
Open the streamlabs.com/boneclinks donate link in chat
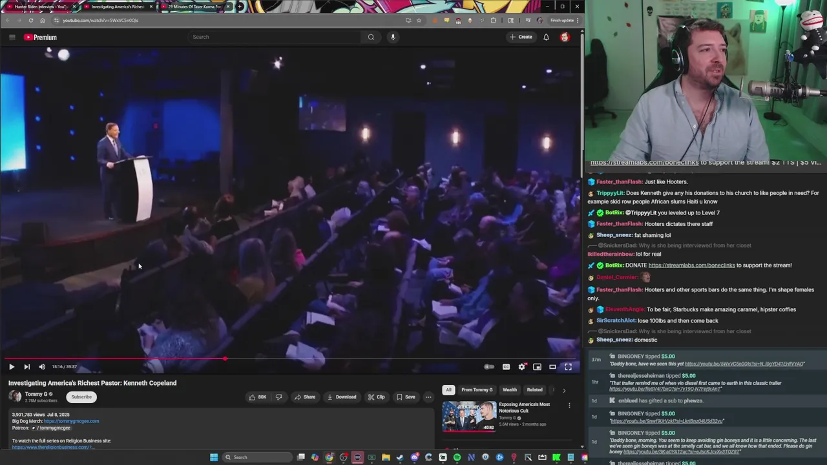(x=691, y=265)
